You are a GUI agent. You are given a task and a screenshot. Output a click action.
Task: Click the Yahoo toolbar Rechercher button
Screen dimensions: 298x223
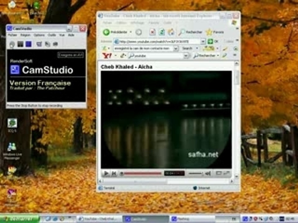pos(204,56)
